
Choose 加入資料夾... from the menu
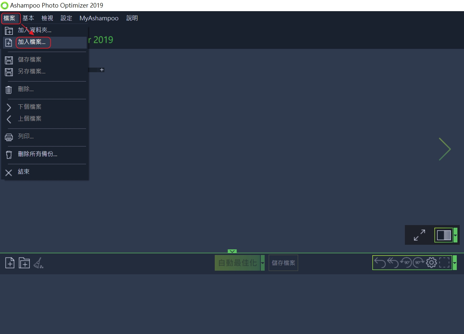point(45,30)
